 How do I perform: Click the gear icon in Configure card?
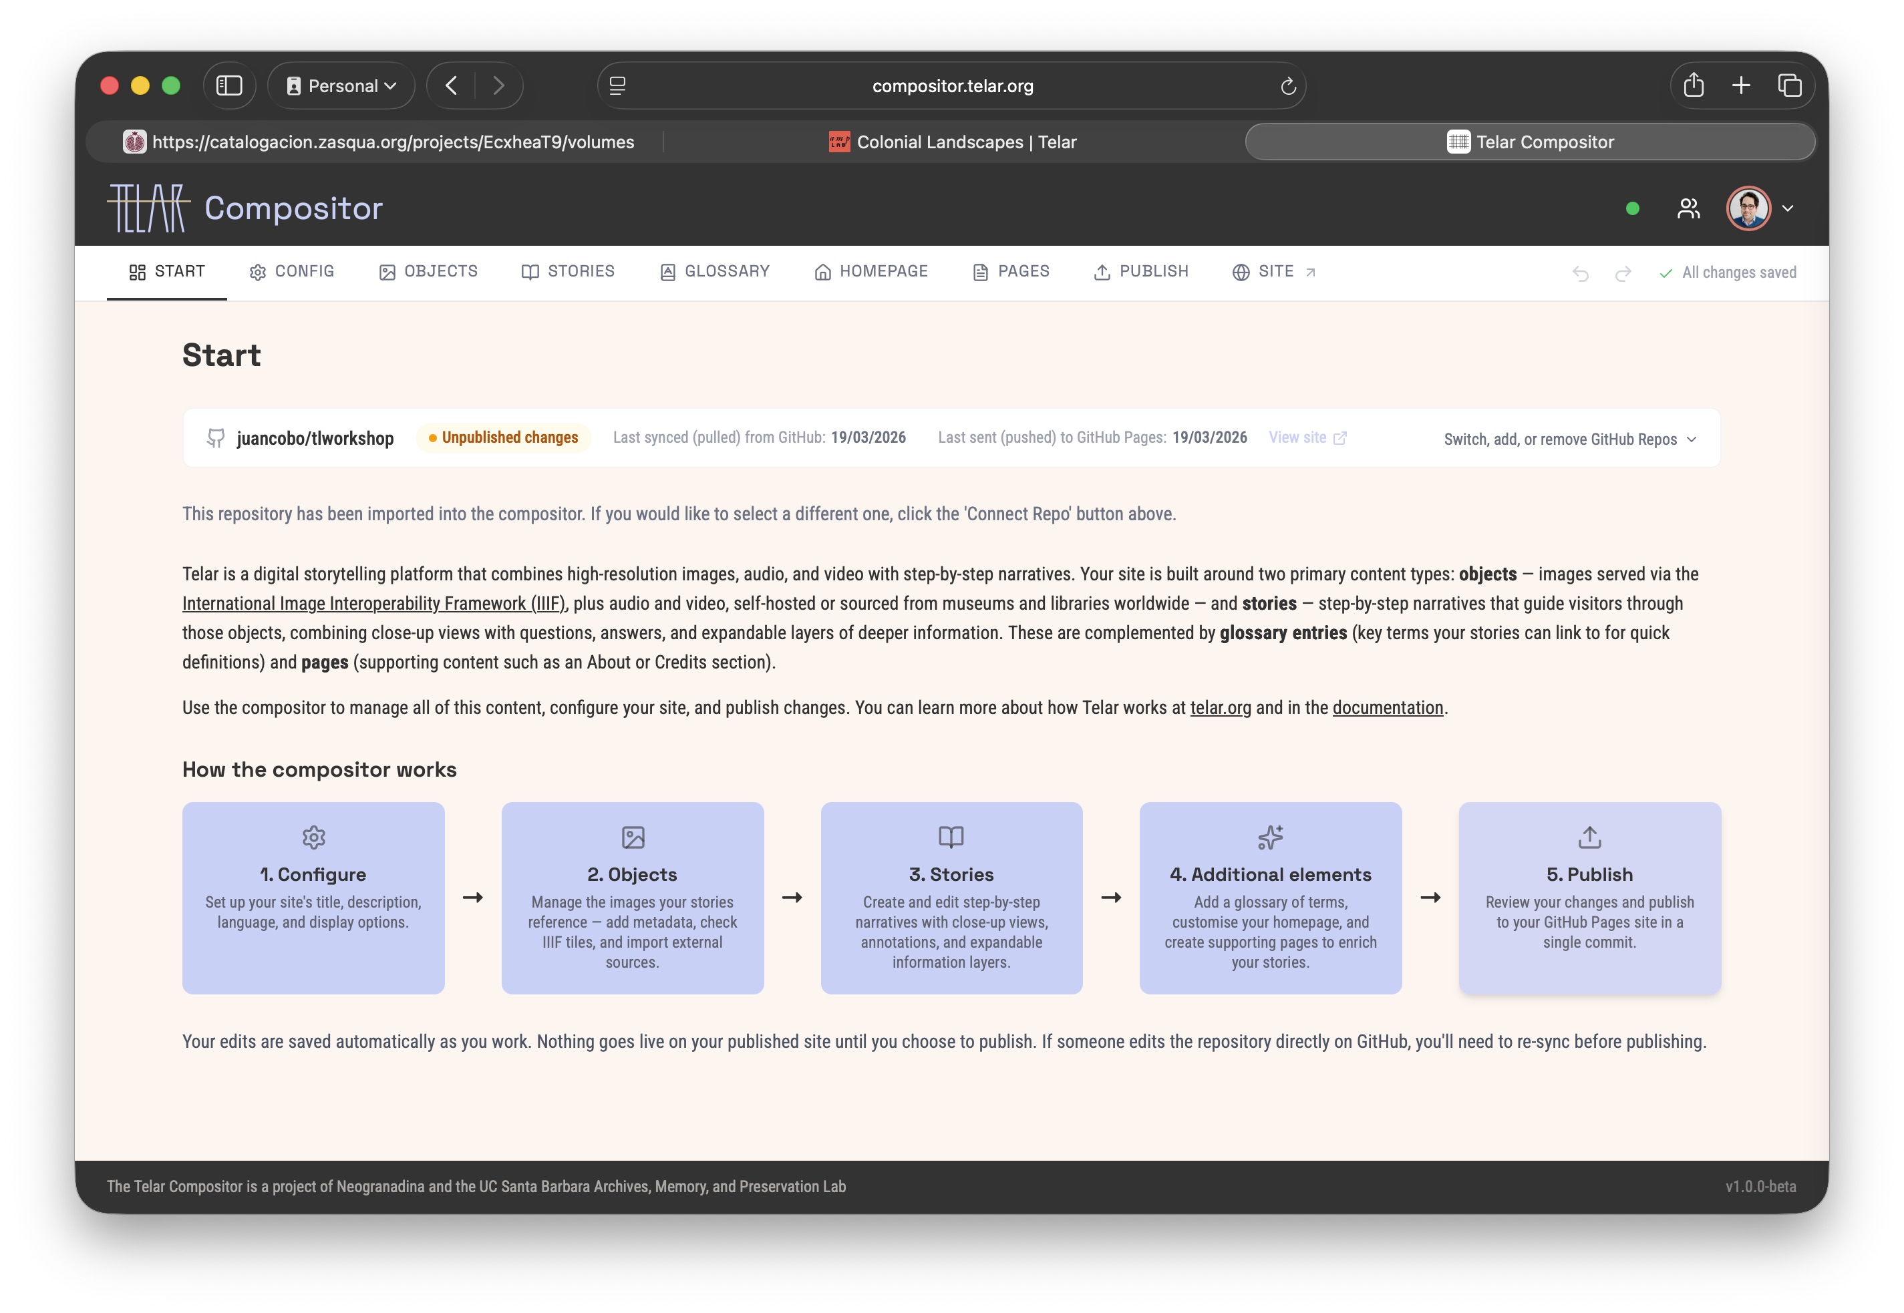(313, 837)
